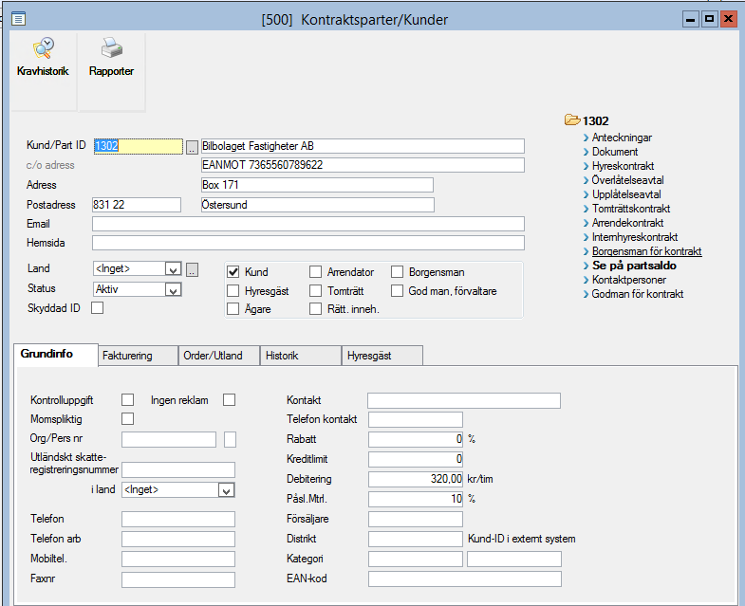Click the name field Bilbolaget Fastigheter AB
The height and width of the screenshot is (606, 745).
coord(363,146)
